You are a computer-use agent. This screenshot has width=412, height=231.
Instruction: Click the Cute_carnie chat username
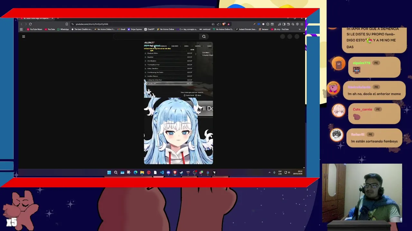click(362, 109)
